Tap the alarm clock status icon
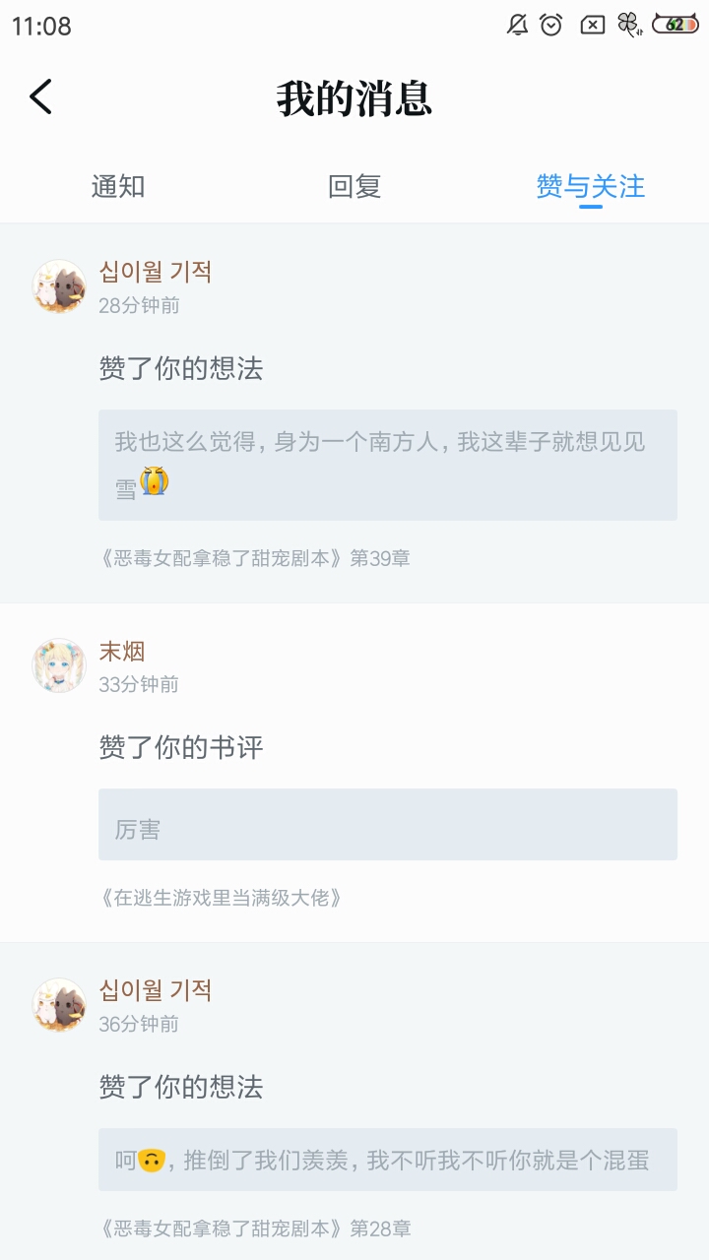709x1260 pixels. coord(551,26)
